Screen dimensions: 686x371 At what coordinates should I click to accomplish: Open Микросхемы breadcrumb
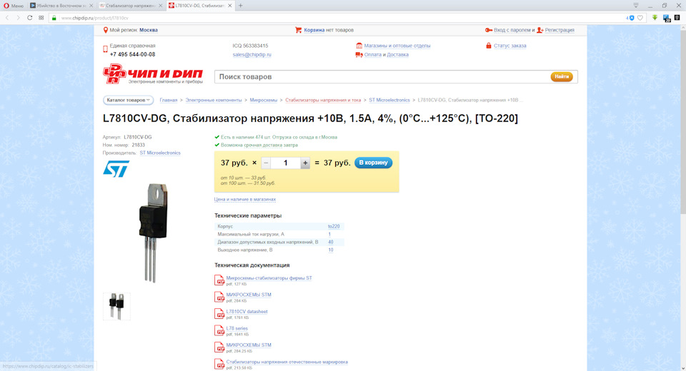coord(264,100)
